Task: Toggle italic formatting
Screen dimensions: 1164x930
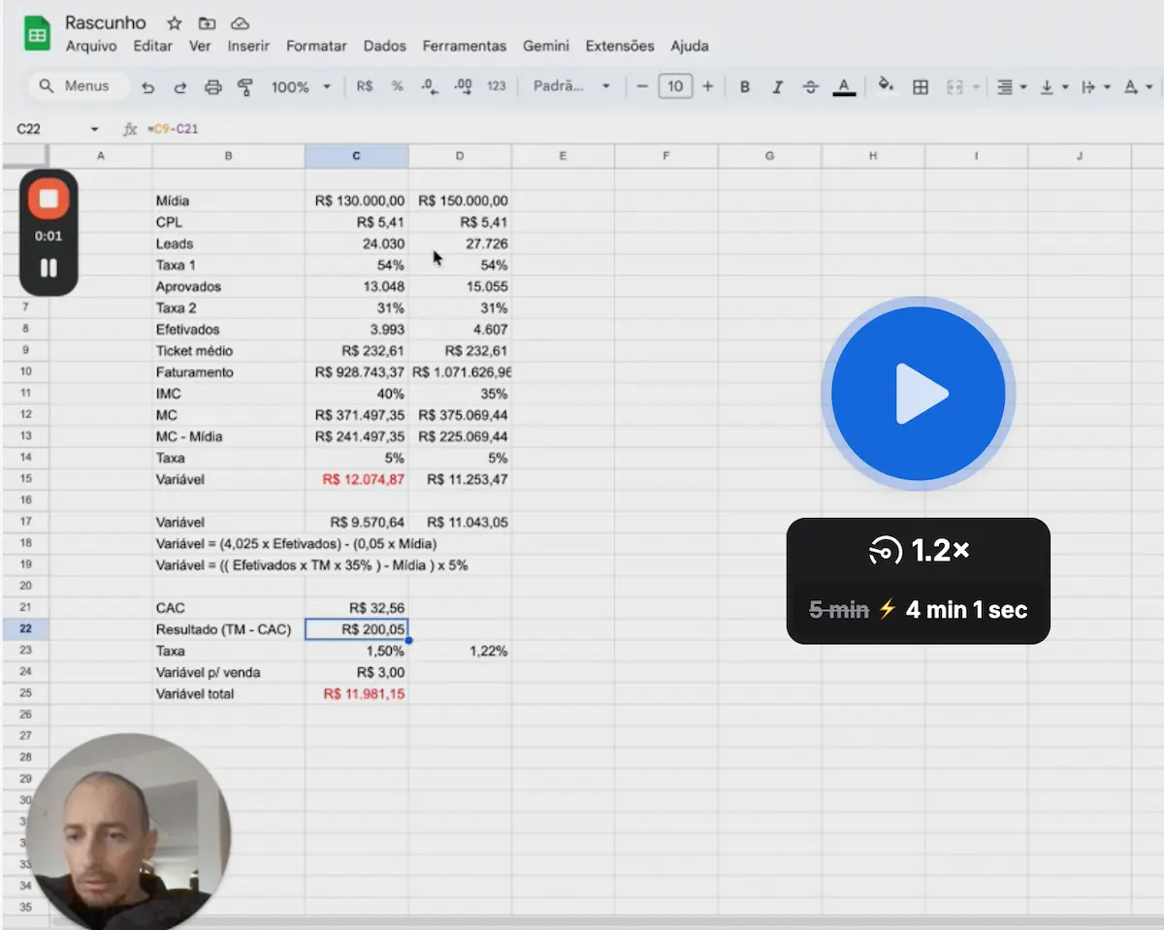Action: (777, 86)
